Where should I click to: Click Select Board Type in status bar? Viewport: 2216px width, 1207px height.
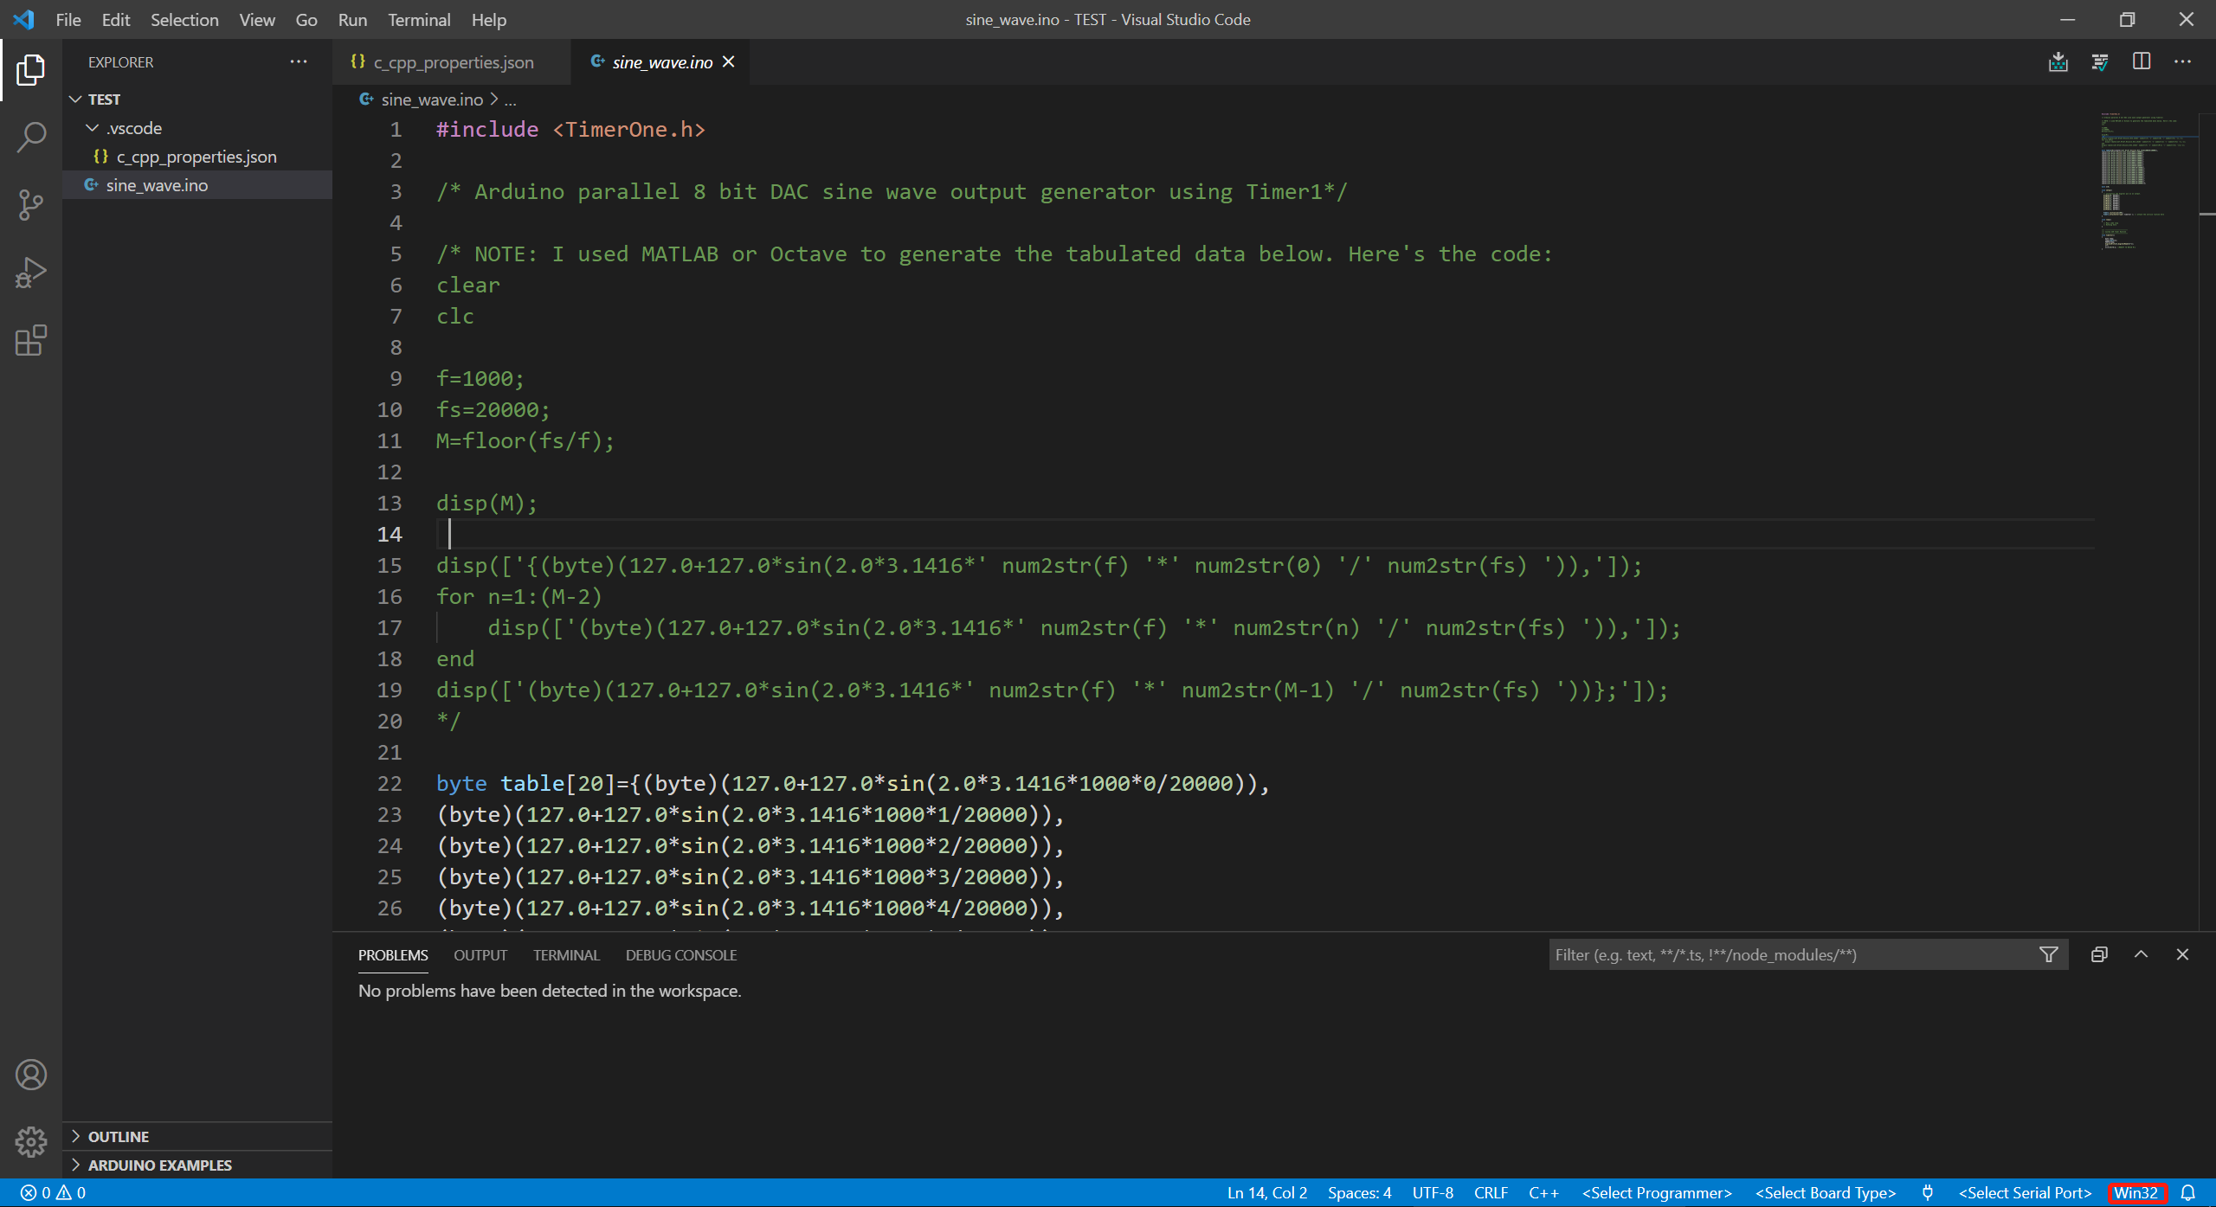[x=1825, y=1192]
